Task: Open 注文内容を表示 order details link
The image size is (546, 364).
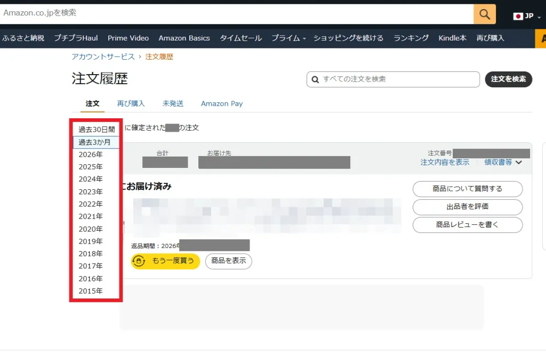Action: coord(445,163)
